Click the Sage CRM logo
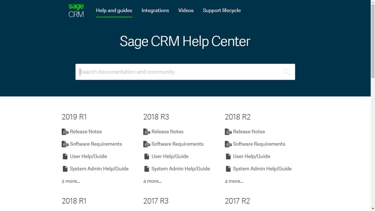 tap(76, 11)
